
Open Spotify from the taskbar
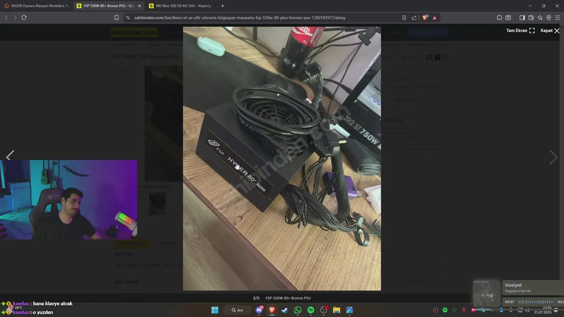311,310
